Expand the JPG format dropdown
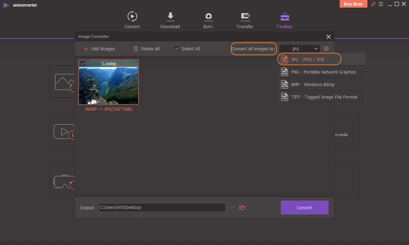Viewport: 409px width, 245px height. 299,49
